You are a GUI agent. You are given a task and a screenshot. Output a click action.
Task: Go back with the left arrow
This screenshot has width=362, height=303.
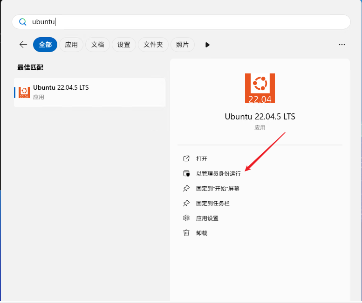click(23, 45)
